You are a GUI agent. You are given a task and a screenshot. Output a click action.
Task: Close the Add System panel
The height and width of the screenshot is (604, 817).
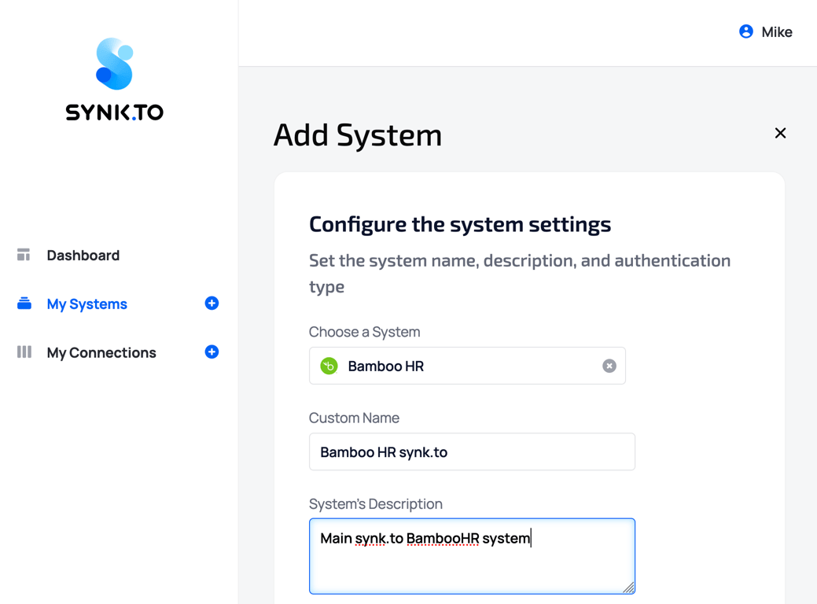(x=780, y=133)
